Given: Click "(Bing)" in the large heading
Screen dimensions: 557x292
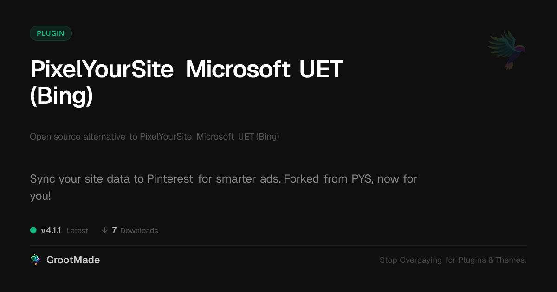Looking at the screenshot, I should pos(61,96).
